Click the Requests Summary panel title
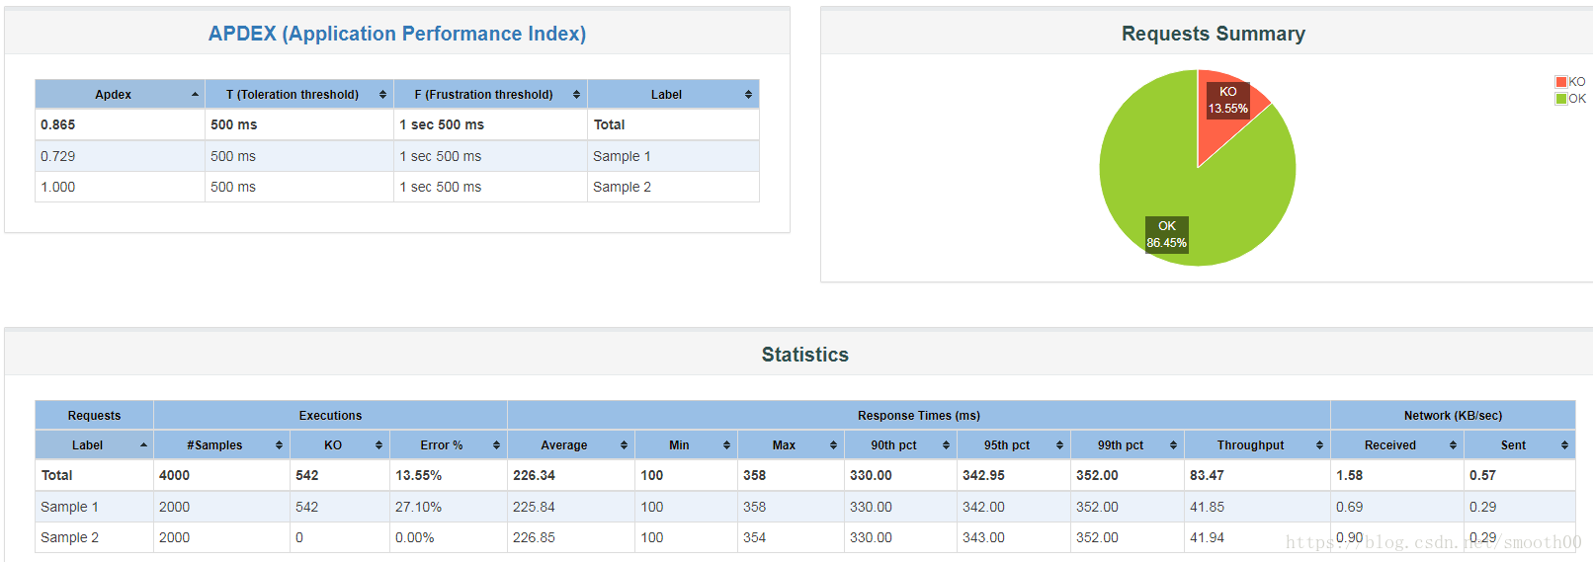1593x562 pixels. click(x=1214, y=34)
